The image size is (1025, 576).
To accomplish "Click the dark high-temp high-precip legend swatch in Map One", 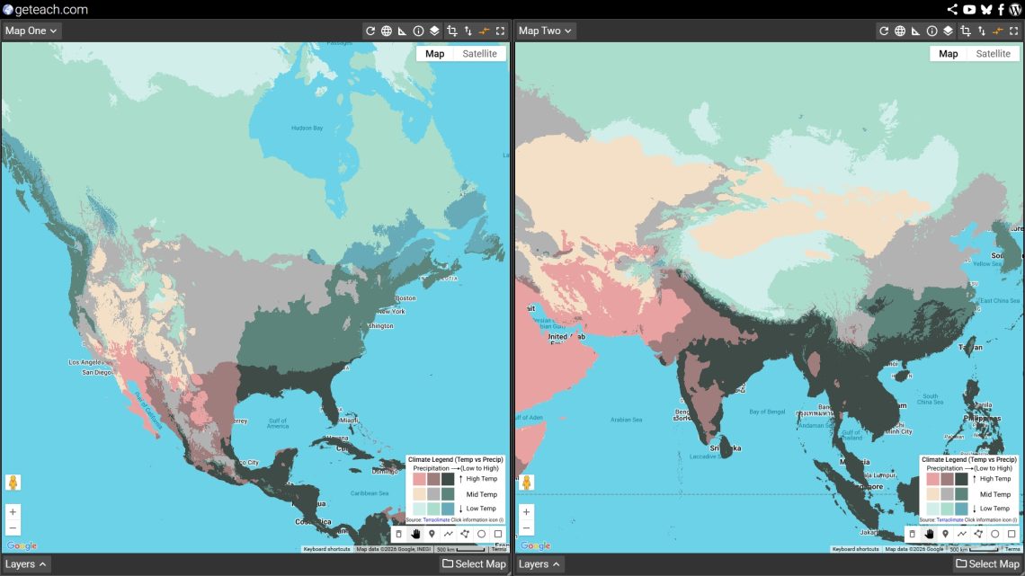I will [x=448, y=479].
